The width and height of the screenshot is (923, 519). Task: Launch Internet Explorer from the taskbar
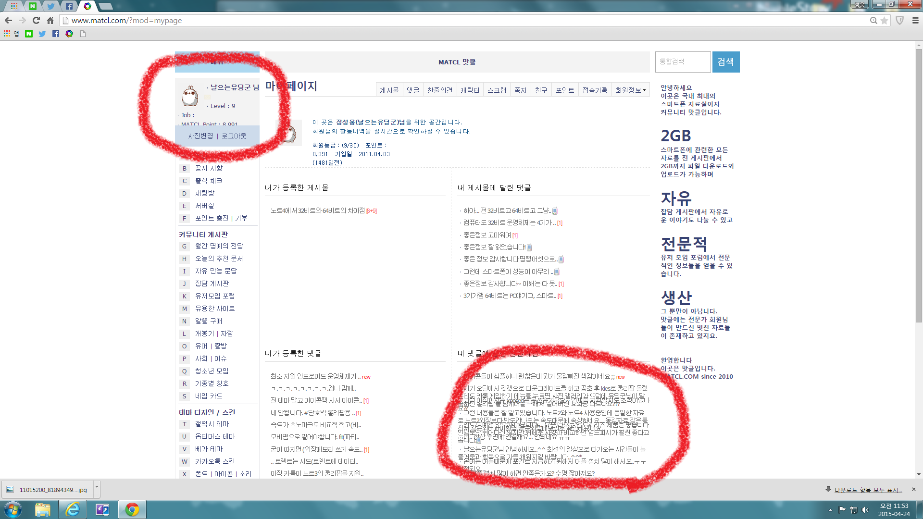[73, 509]
